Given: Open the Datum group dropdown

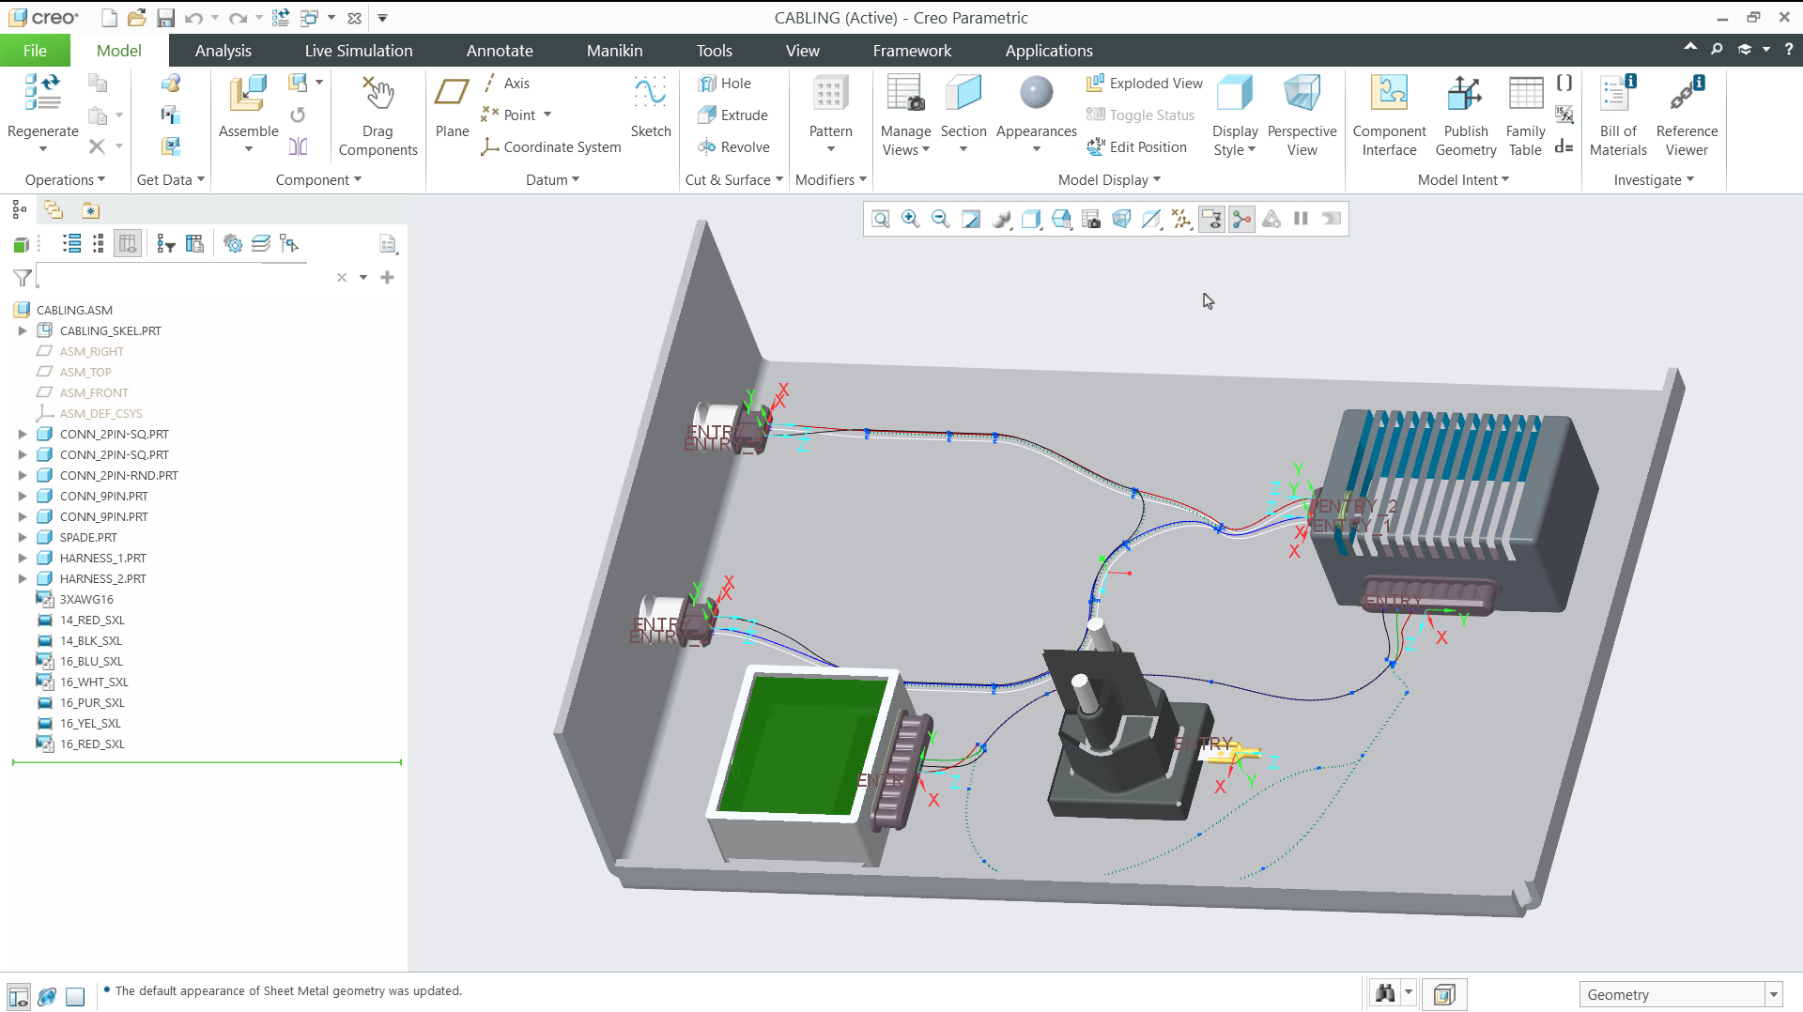Looking at the screenshot, I should pos(552,179).
